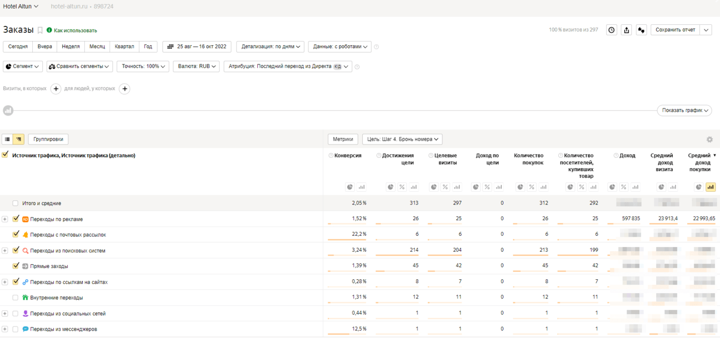
Task: Click the bookmark icon beside Заказы title
Action: click(40, 31)
